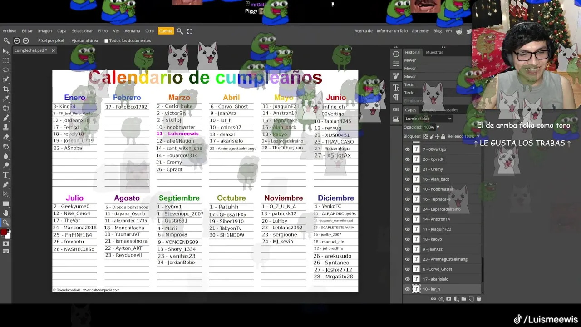
Task: Select the Rectangle Select tool
Action: (x=6, y=61)
